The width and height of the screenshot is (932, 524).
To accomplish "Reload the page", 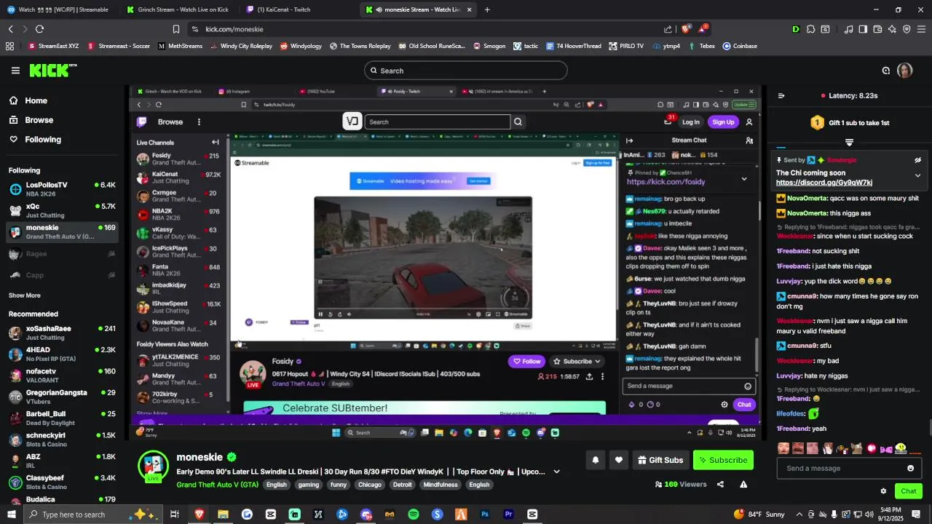I will point(39,29).
